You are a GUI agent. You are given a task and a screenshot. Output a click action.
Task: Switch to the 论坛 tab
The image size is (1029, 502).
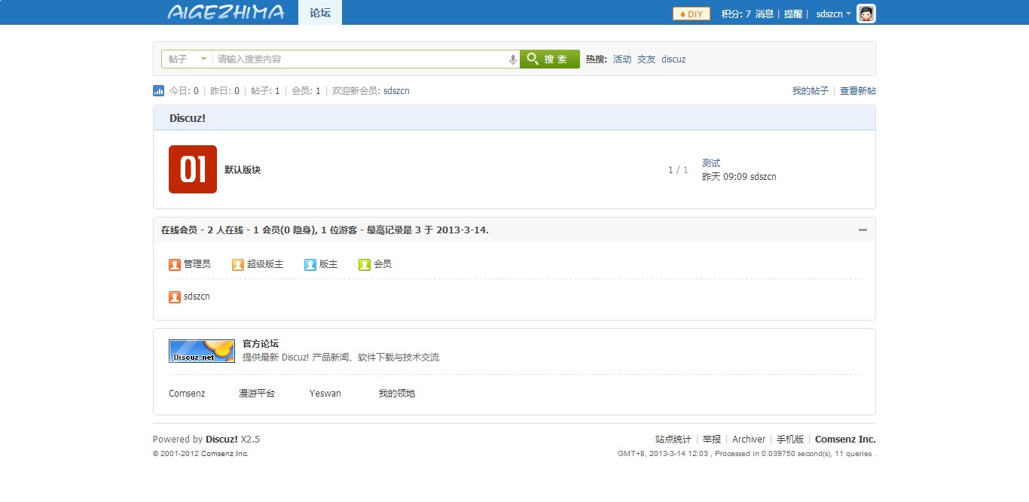click(320, 13)
